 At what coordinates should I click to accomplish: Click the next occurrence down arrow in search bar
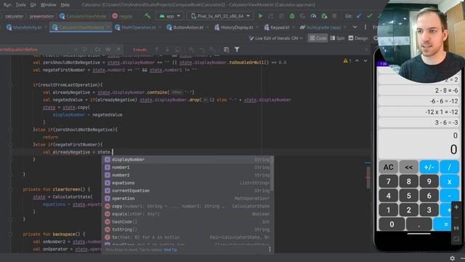[167, 49]
